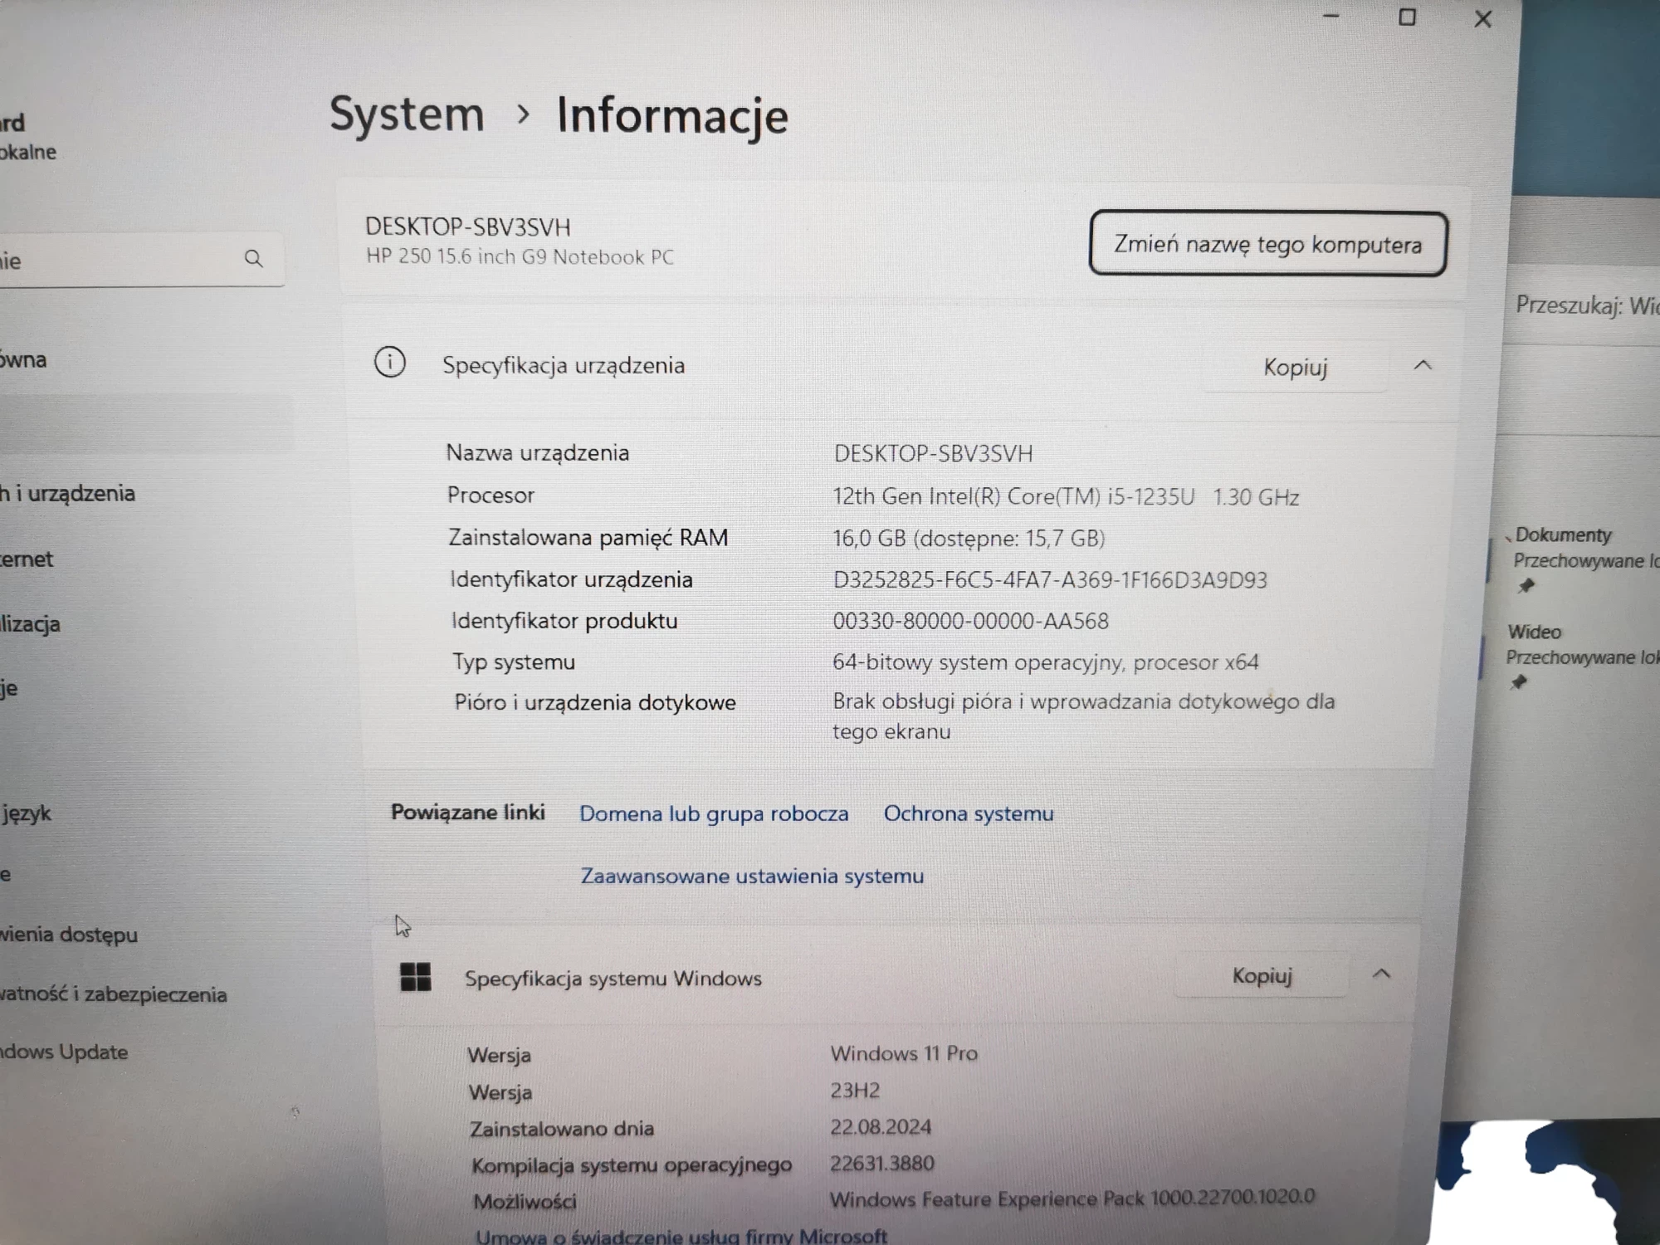
Task: Open the 'wienia dostępu' accessibility sidebar item
Action: (x=69, y=935)
